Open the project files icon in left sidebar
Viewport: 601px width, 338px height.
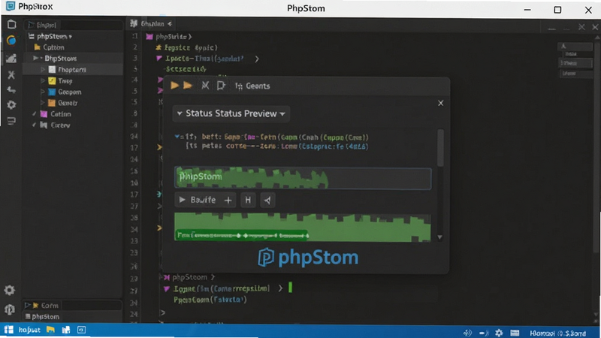tap(11, 25)
